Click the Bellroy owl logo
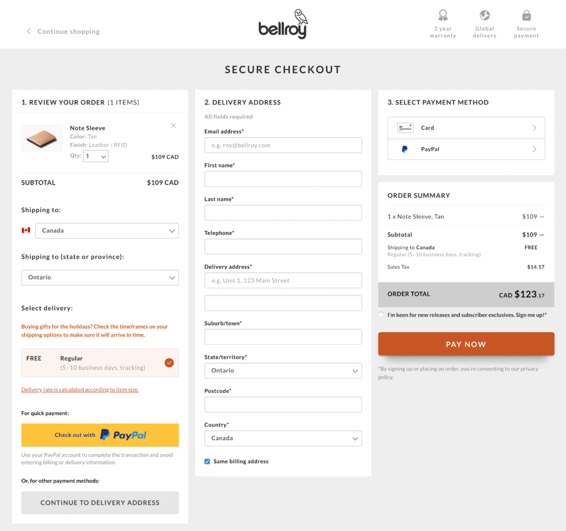The height and width of the screenshot is (531, 566). point(282,24)
